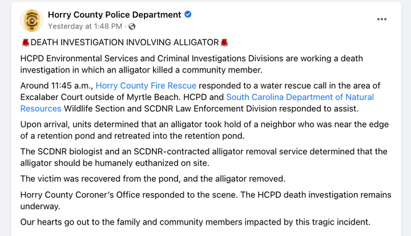Click the globe public audience icon
Screen dimensions: 411x236
[132, 26]
